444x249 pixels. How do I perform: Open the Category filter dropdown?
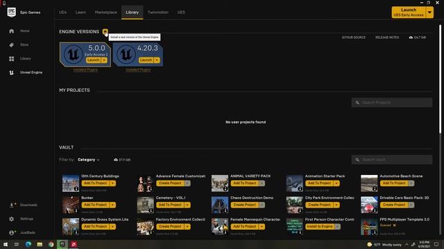click(x=89, y=160)
